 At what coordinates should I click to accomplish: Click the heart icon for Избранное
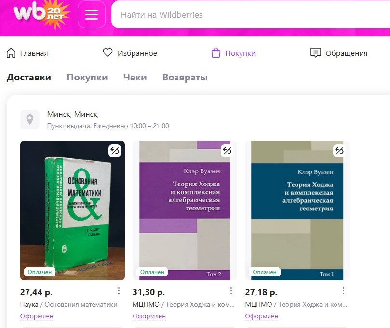[x=108, y=52]
